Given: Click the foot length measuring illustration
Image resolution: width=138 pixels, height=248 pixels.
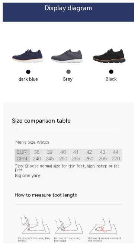Looking at the screenshot, I should click(x=35, y=225).
